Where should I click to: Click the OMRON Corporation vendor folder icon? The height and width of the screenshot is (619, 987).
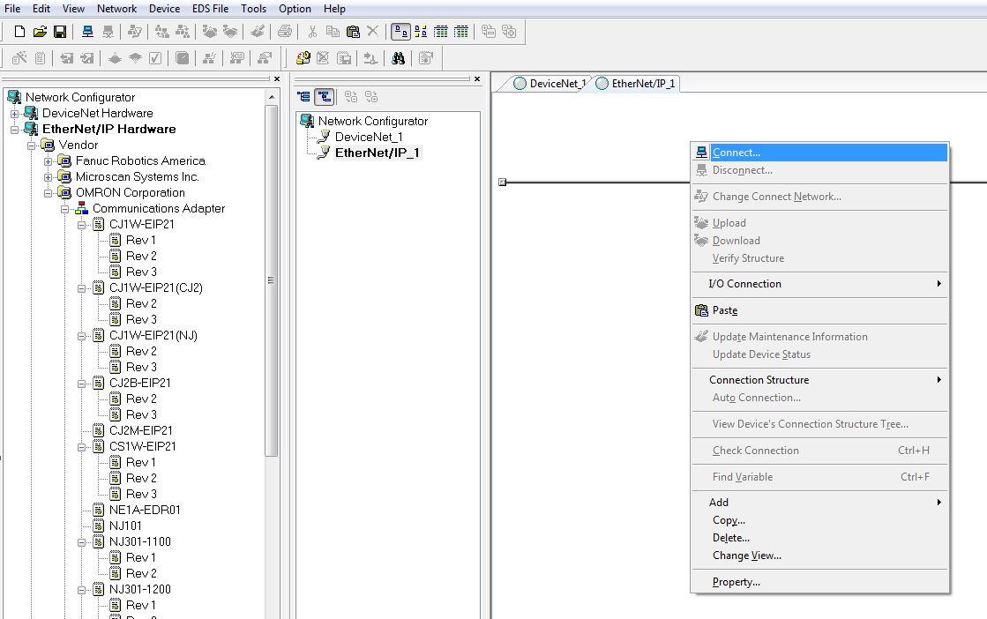coord(64,192)
